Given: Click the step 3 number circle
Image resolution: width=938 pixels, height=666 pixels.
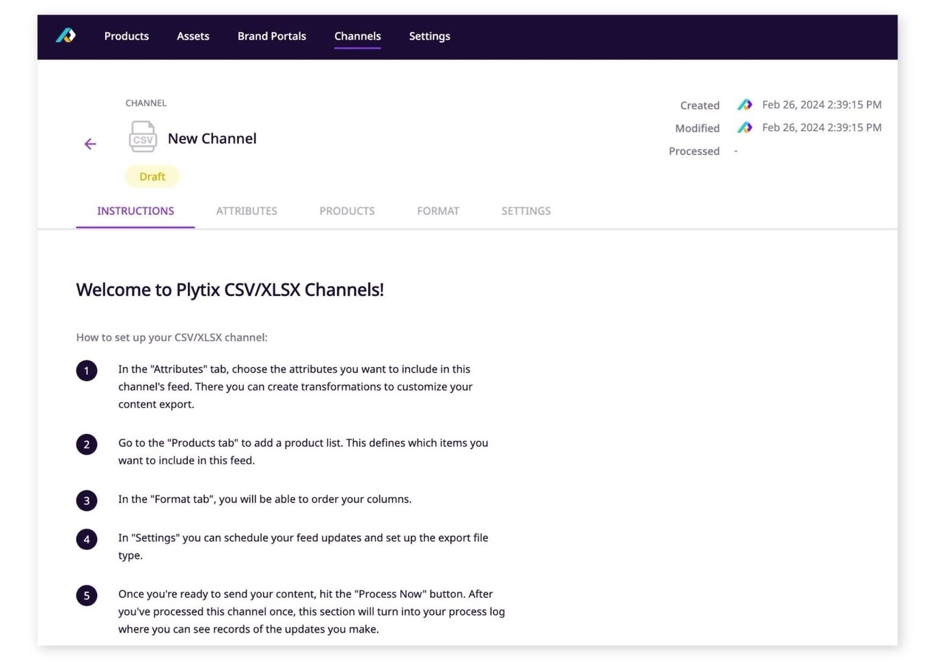Looking at the screenshot, I should (87, 500).
